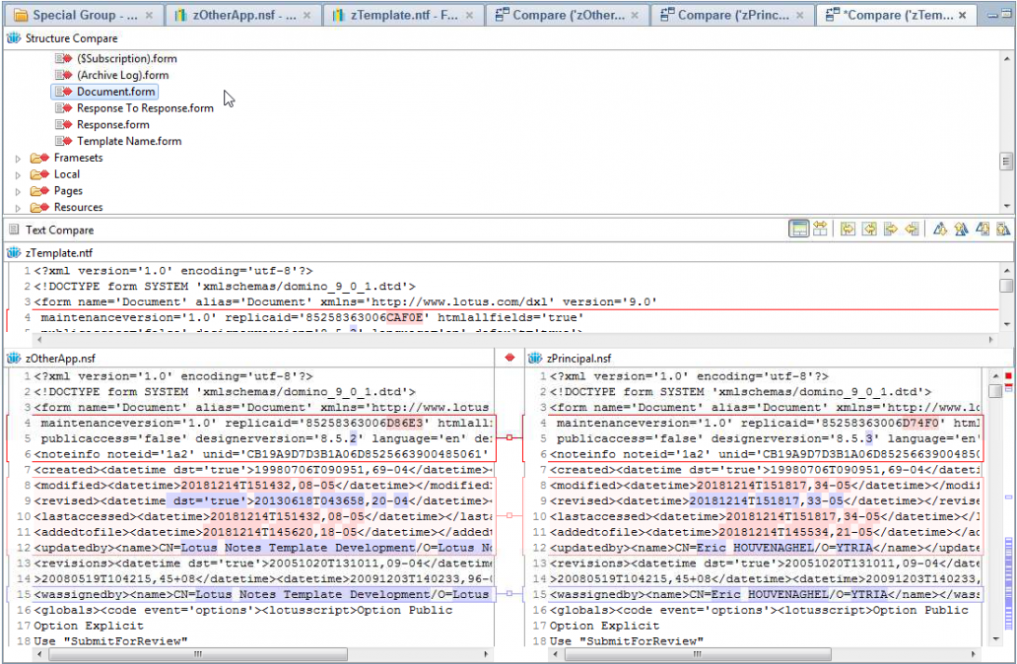This screenshot has height=664, width=1017.
Task: Expand the Pages tree node
Action: click(x=18, y=192)
